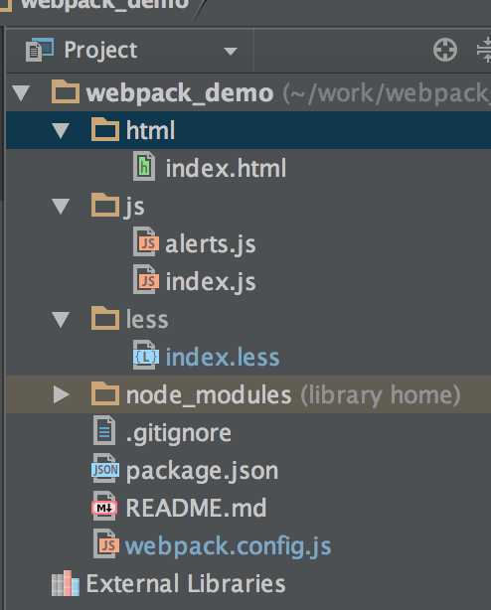The width and height of the screenshot is (491, 610).
Task: Click the less folder icon
Action: click(x=105, y=318)
